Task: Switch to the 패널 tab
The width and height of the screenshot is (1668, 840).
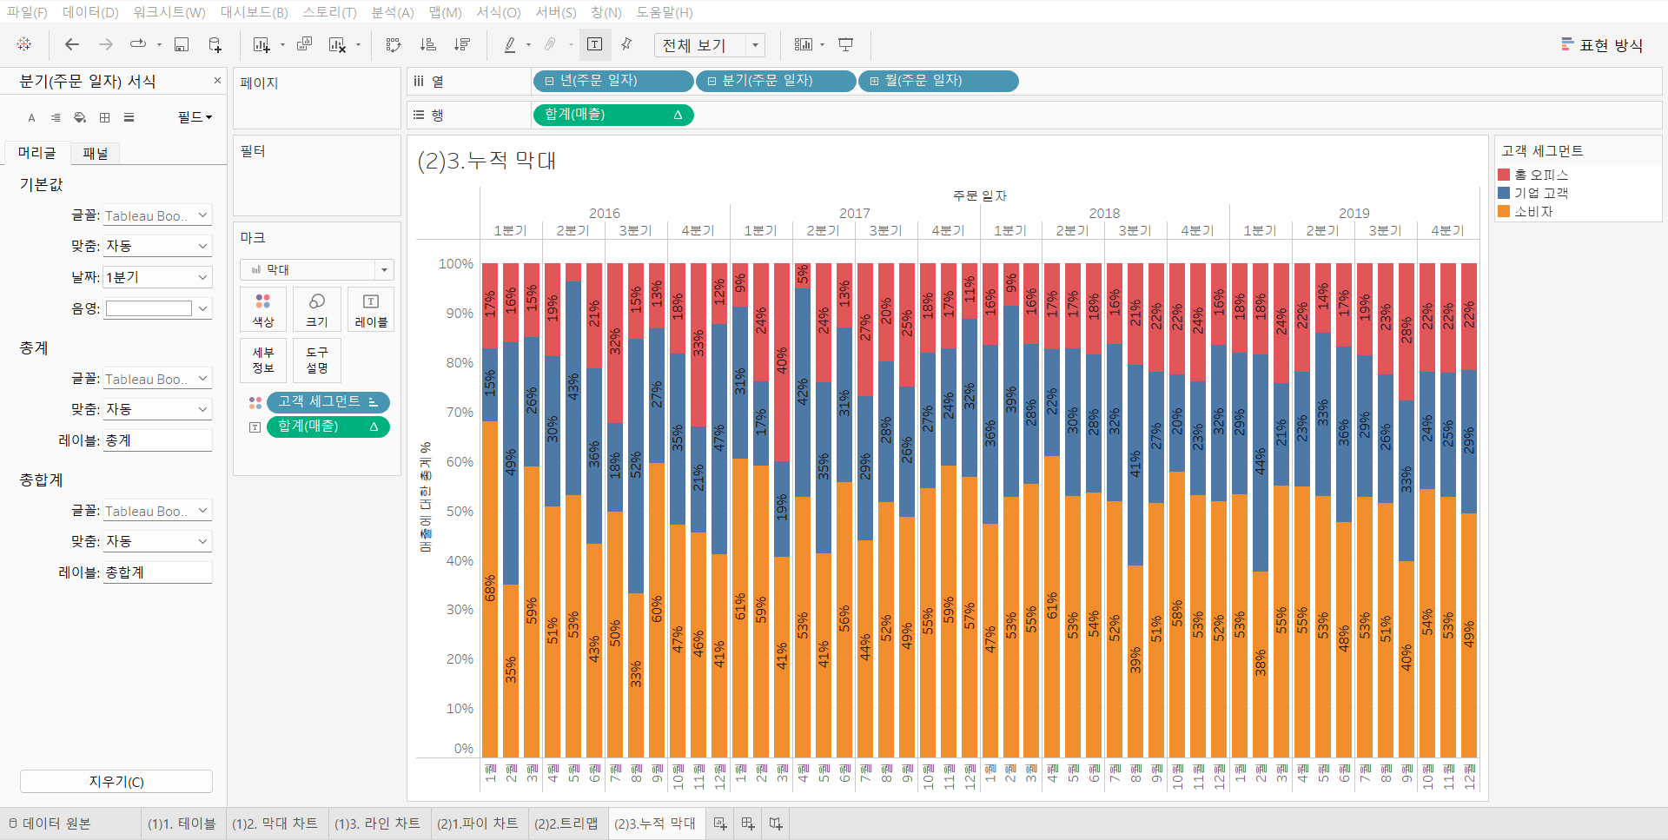Action: [x=96, y=154]
